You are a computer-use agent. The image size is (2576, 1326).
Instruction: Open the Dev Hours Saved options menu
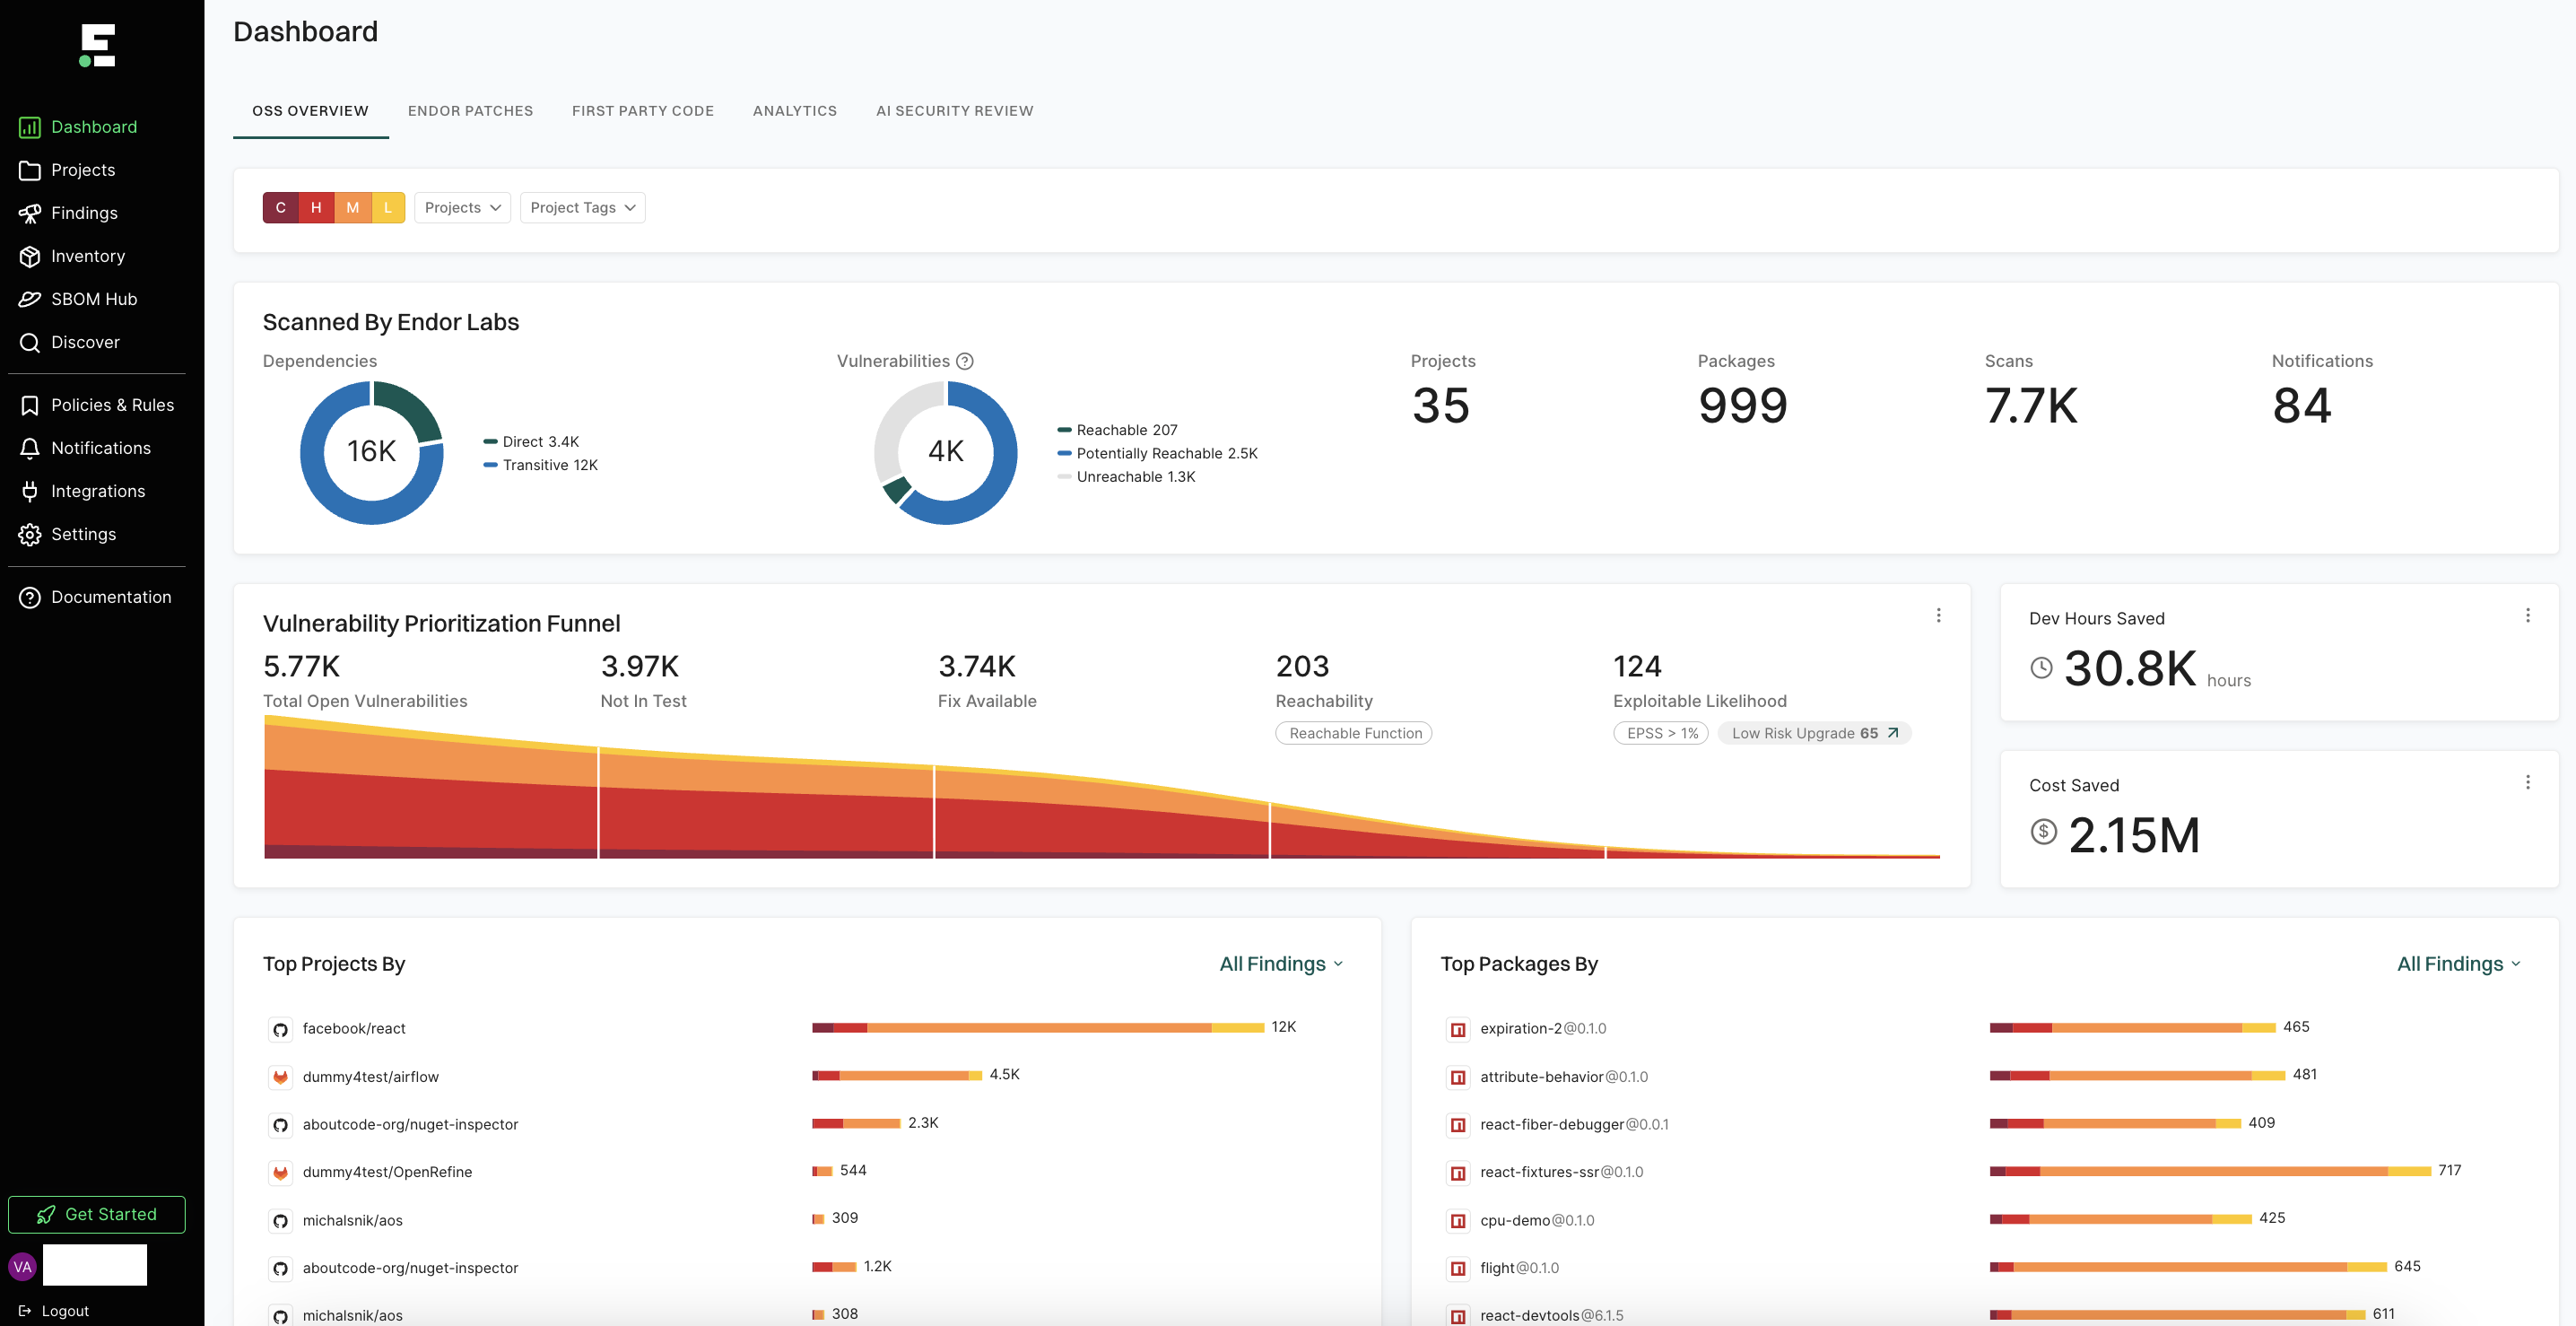[2529, 614]
